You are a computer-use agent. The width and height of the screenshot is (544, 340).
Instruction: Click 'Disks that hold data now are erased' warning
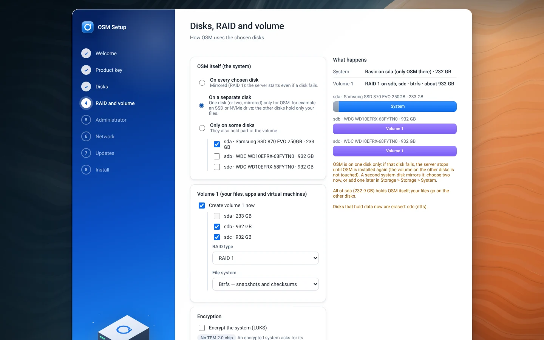380,207
